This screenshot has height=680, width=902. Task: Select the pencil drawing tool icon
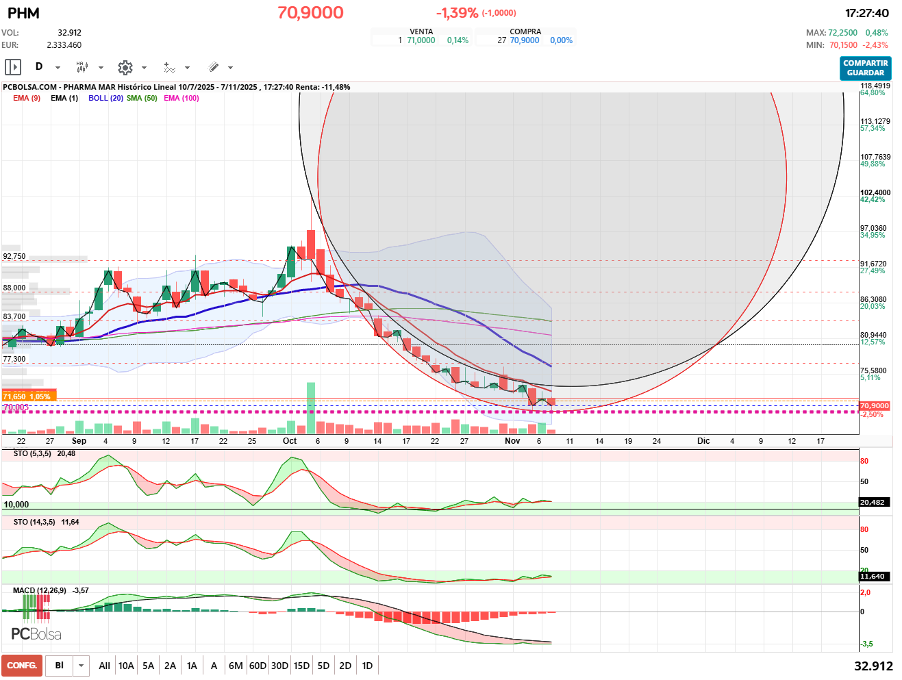(x=214, y=67)
